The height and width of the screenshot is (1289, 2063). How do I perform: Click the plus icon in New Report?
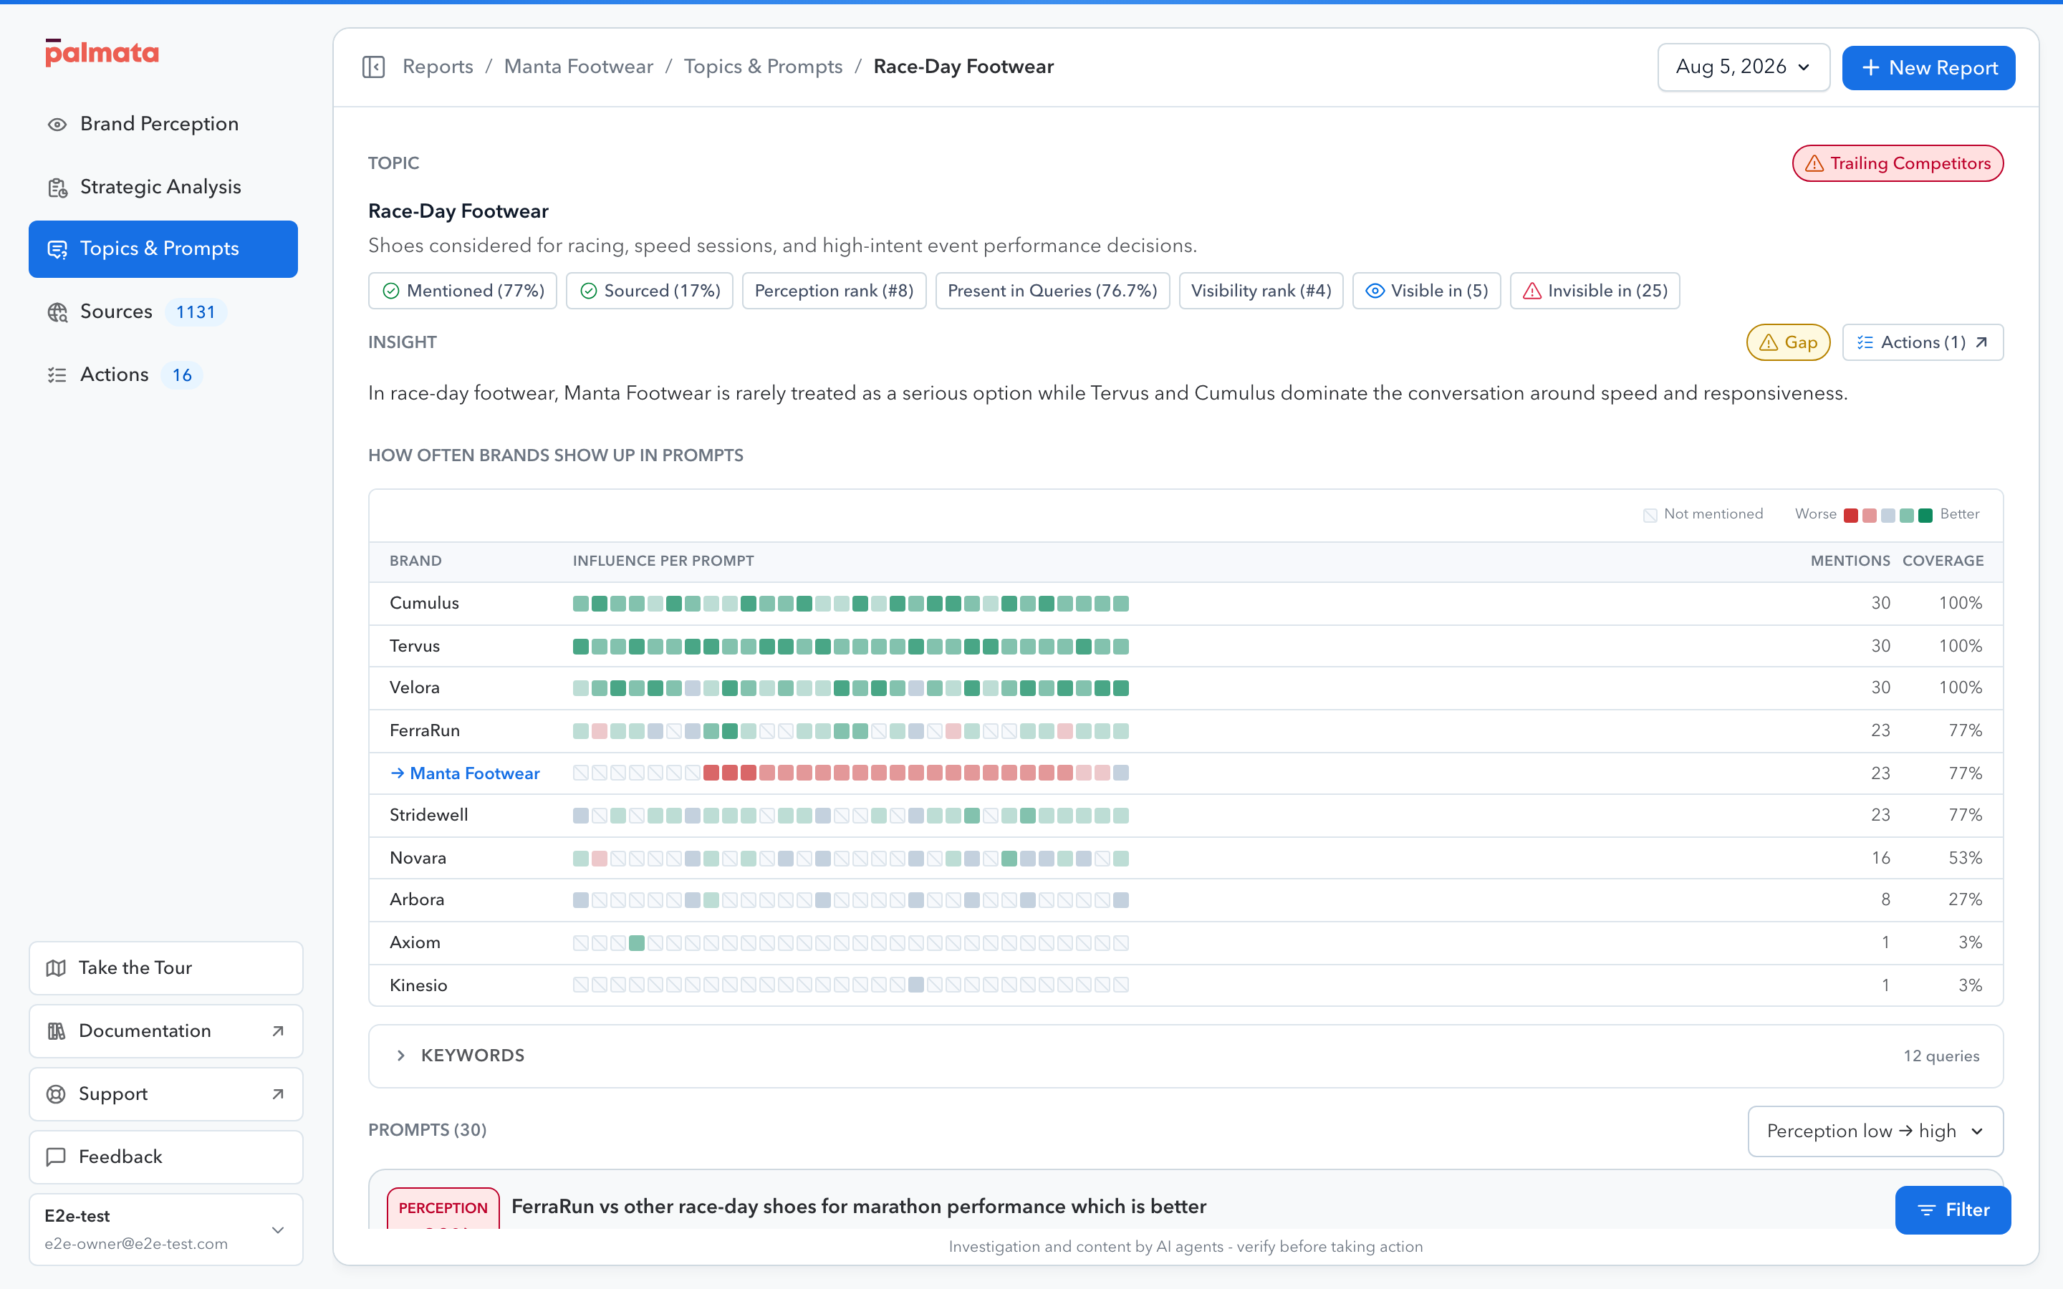tap(1871, 67)
